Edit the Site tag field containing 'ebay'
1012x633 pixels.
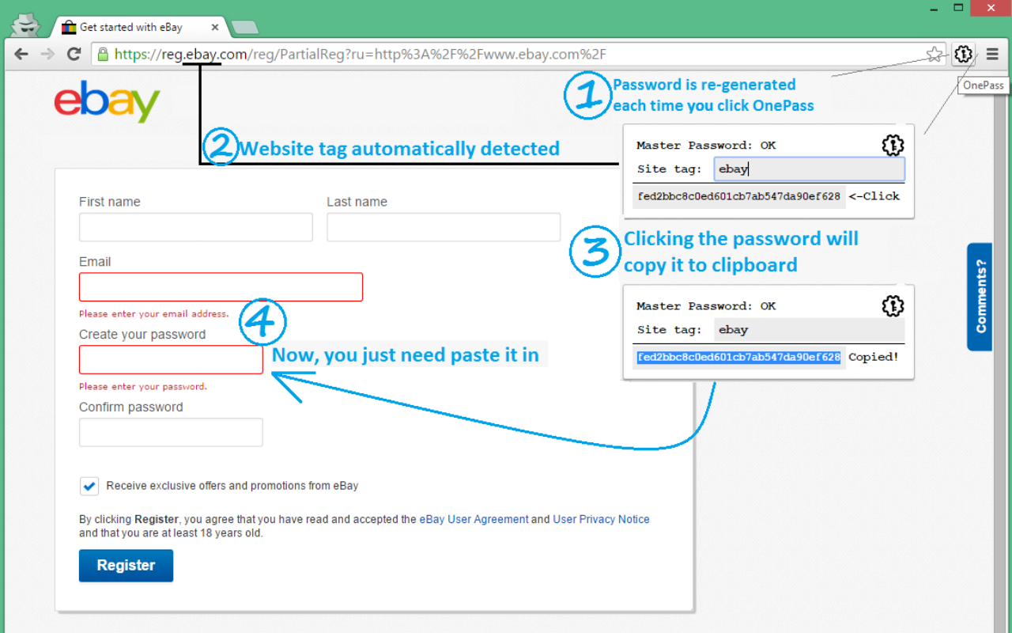coord(809,169)
